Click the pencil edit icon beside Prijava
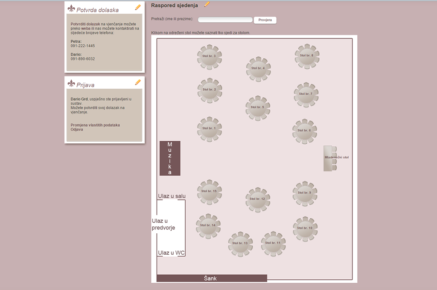 [x=138, y=82]
